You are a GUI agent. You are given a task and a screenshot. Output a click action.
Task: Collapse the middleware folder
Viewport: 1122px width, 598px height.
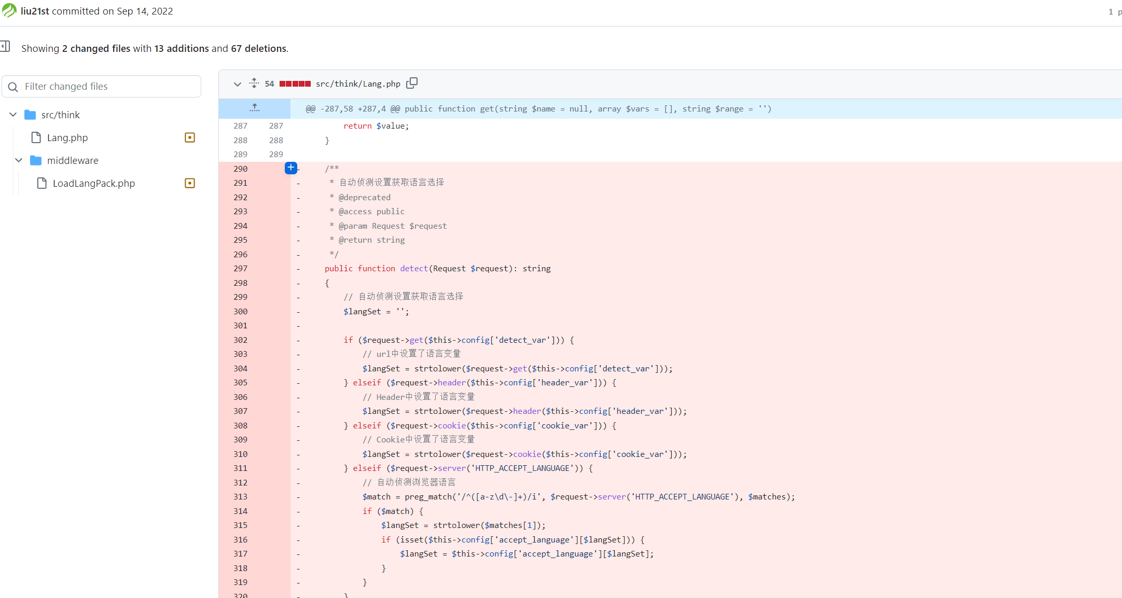pyautogui.click(x=19, y=160)
